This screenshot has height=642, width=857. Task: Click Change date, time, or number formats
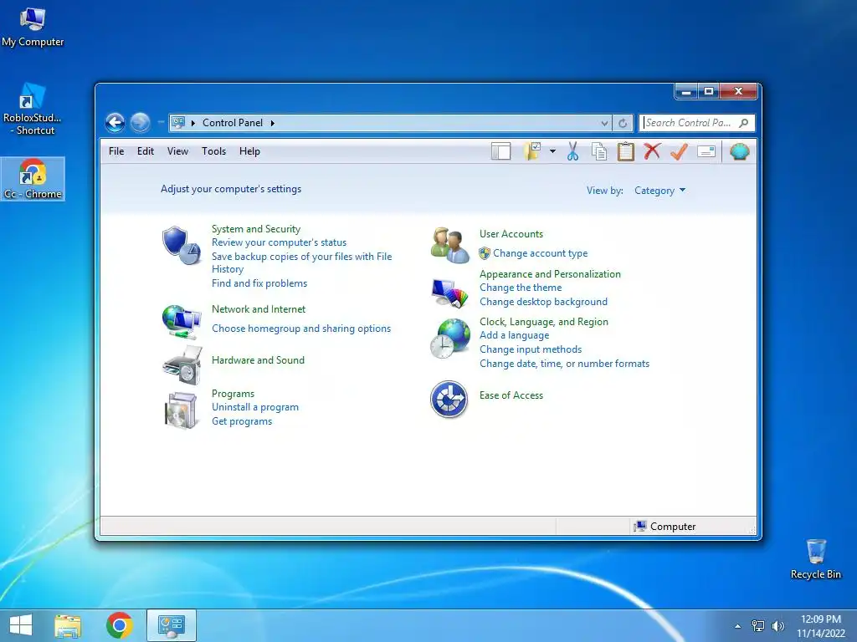click(x=564, y=364)
